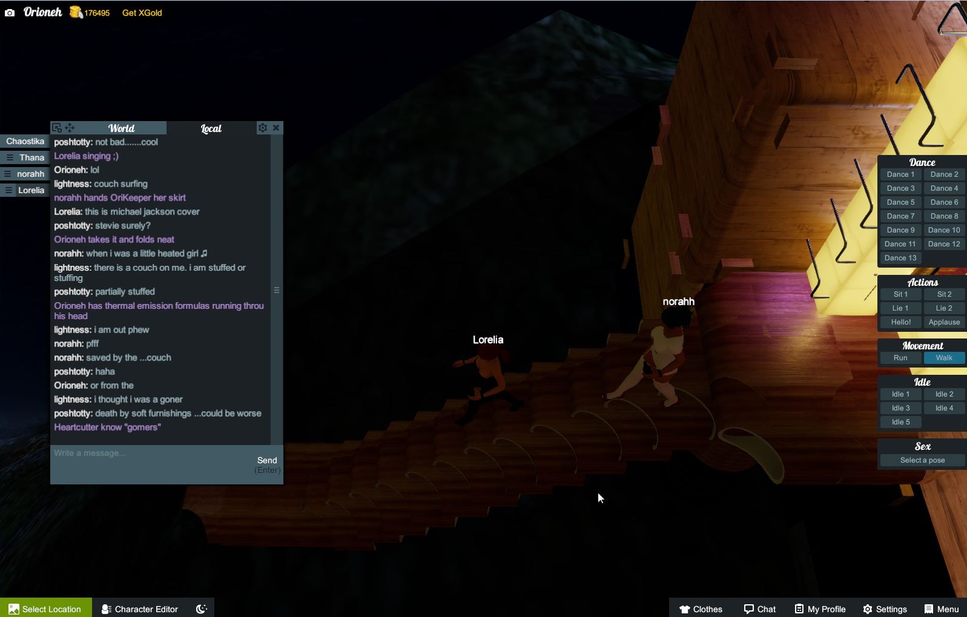Click the norahh avatar name label
Image resolution: width=967 pixels, height=617 pixels.
(678, 302)
